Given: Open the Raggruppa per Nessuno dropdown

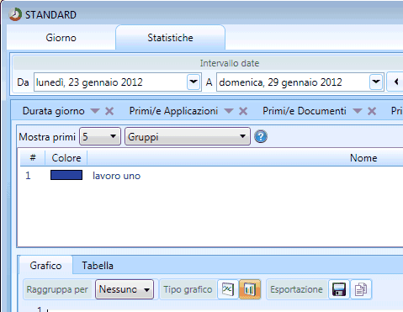Looking at the screenshot, I should click(x=125, y=289).
